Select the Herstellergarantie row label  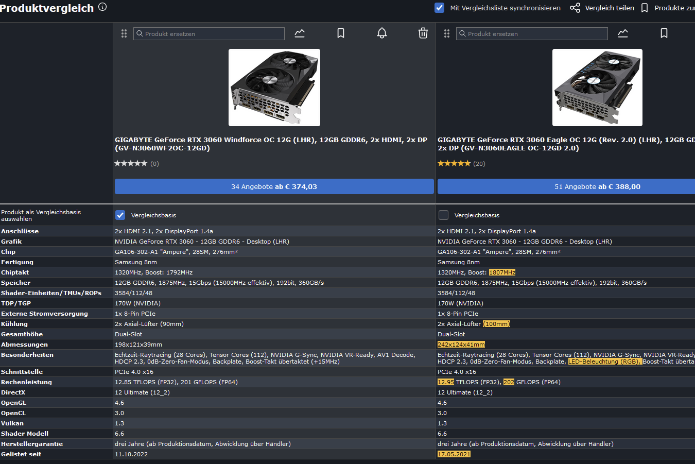click(x=32, y=444)
